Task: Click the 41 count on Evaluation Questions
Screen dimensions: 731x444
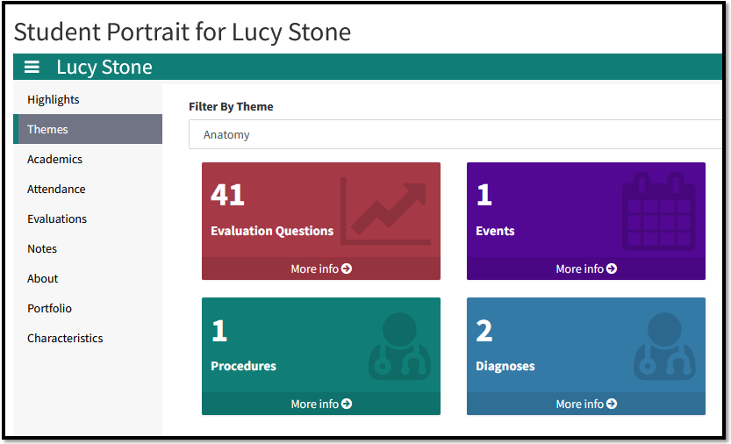Action: pos(227,195)
